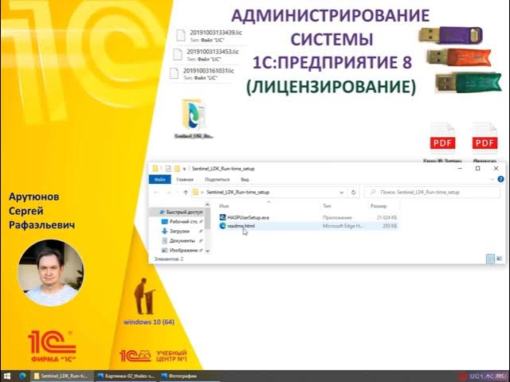Screen dimensions: 510x382
Task: Open the Главная ribbon tab
Action: (x=185, y=179)
